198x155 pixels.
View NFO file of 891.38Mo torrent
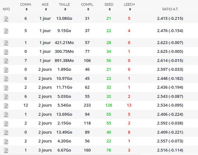tap(6, 61)
